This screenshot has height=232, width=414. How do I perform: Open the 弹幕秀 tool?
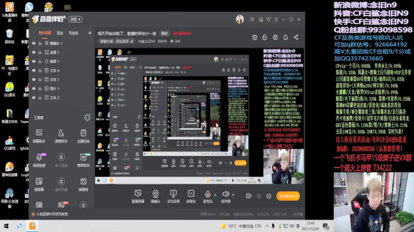tap(83, 184)
